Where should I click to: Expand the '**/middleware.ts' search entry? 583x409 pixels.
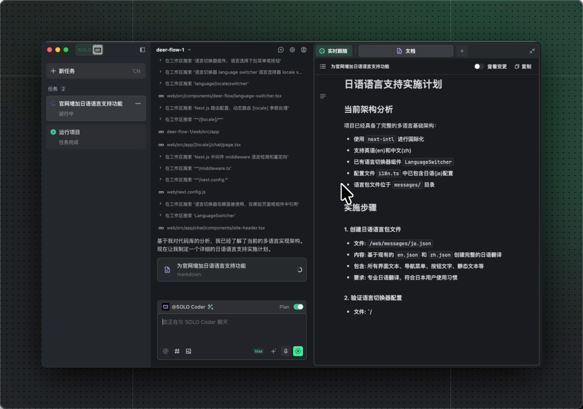tap(161, 168)
